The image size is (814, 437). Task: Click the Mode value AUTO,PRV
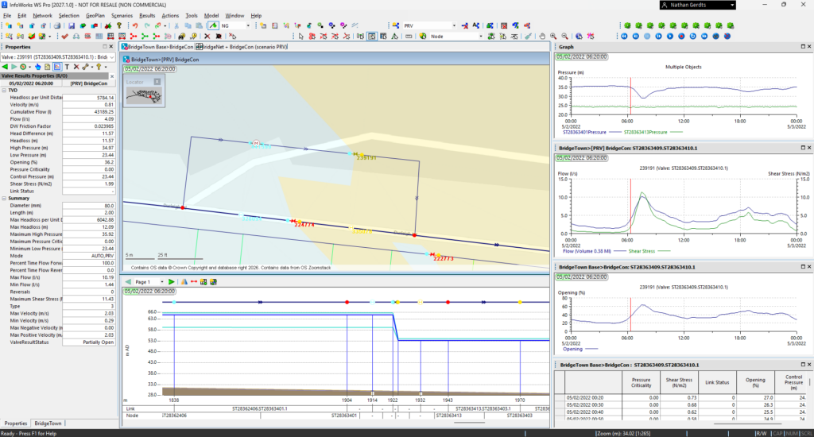88,256
